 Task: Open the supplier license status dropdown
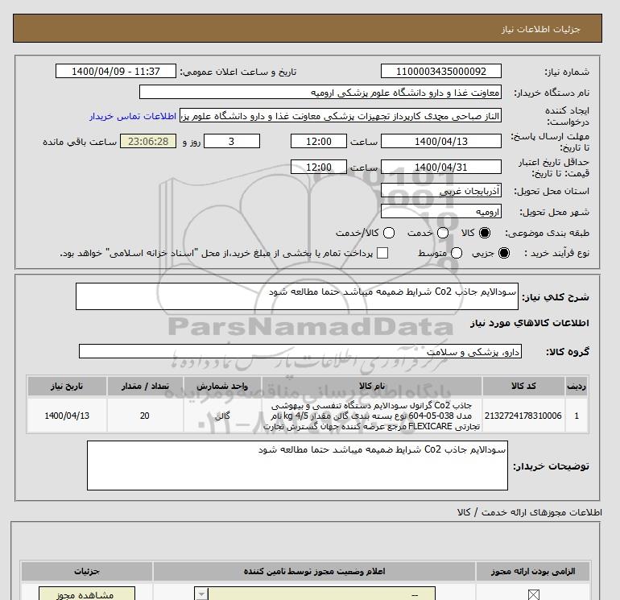(315, 594)
